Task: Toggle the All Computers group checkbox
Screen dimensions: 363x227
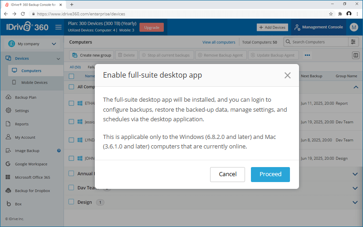Action: point(71,87)
